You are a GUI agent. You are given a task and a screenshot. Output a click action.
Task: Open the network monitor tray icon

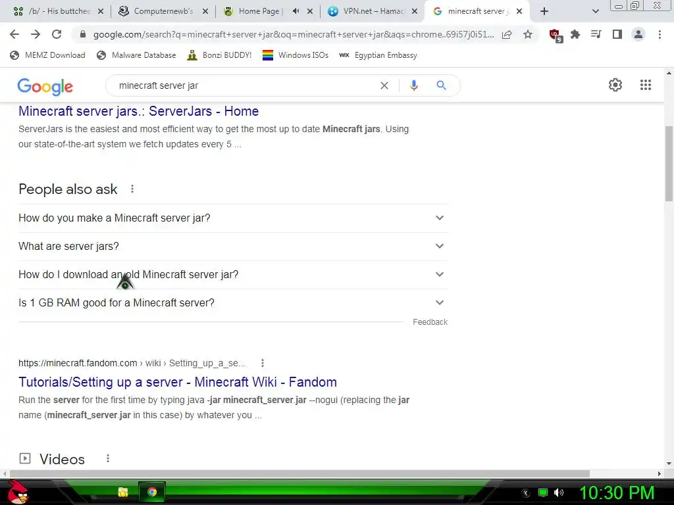pyautogui.click(x=543, y=493)
